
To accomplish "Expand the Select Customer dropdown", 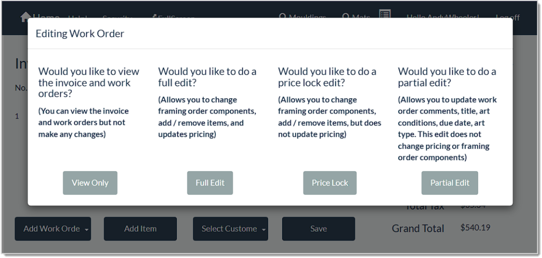I will coord(231,229).
